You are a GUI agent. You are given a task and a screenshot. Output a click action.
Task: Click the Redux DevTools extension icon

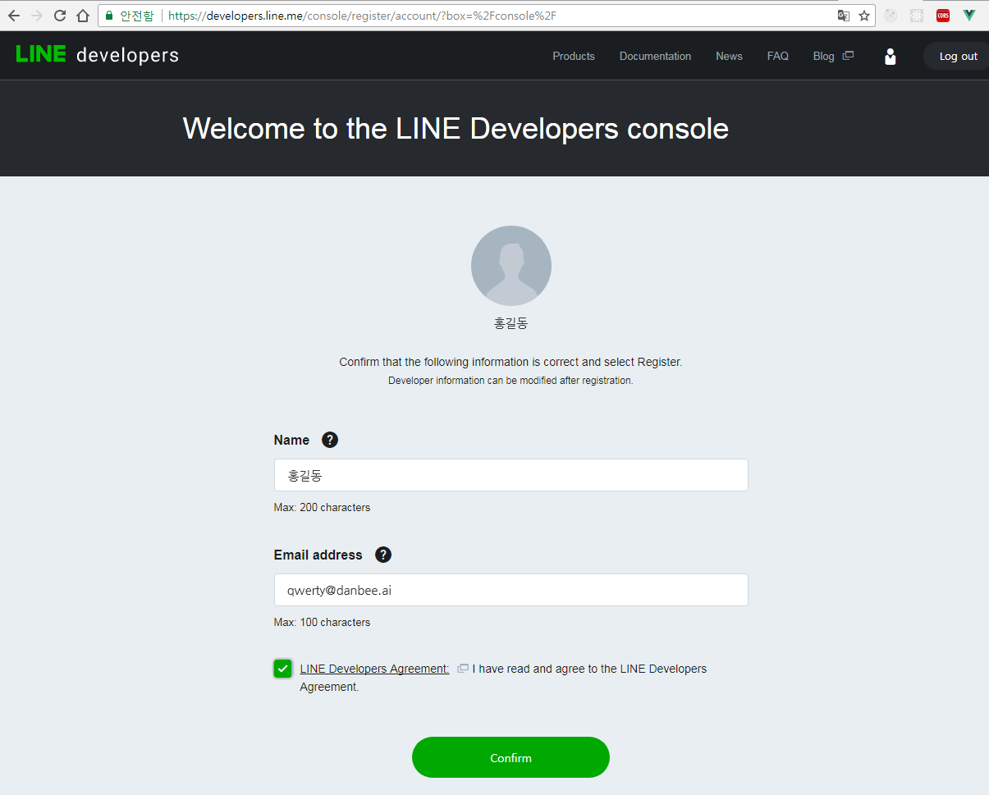point(891,16)
